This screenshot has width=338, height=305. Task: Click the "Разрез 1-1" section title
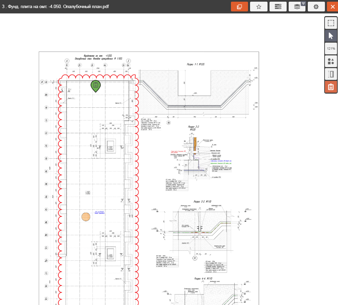pyautogui.click(x=196, y=64)
